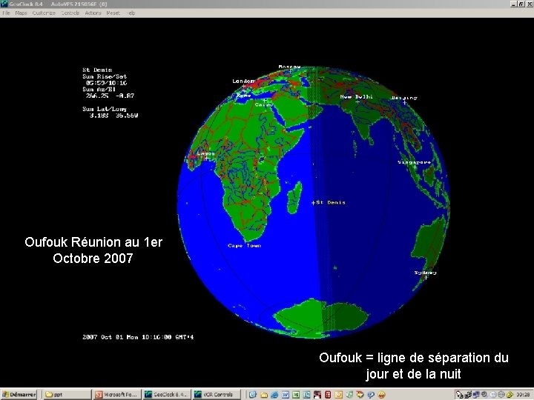Click the Singapore city label
Image resolution: width=534 pixels, height=400 pixels.
[x=415, y=162]
